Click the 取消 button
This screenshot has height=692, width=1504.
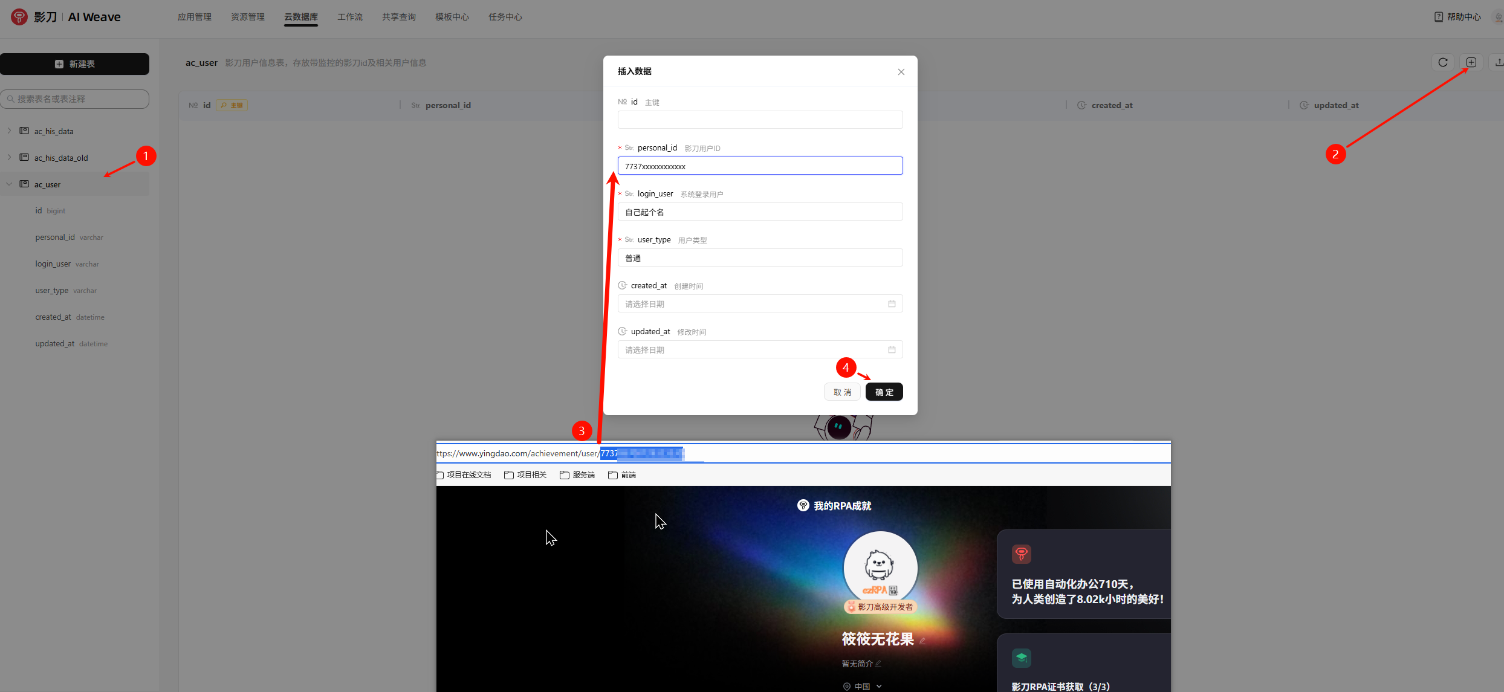pyautogui.click(x=842, y=392)
